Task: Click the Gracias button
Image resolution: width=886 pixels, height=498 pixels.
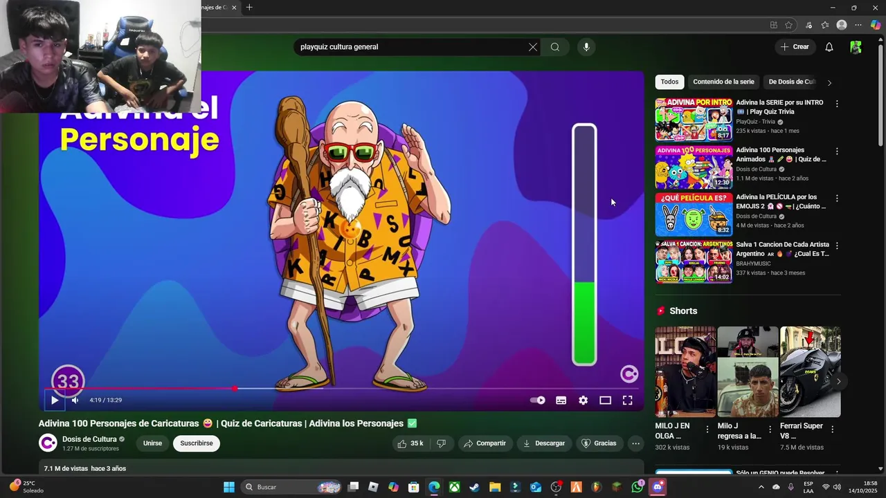Action: 599,443
